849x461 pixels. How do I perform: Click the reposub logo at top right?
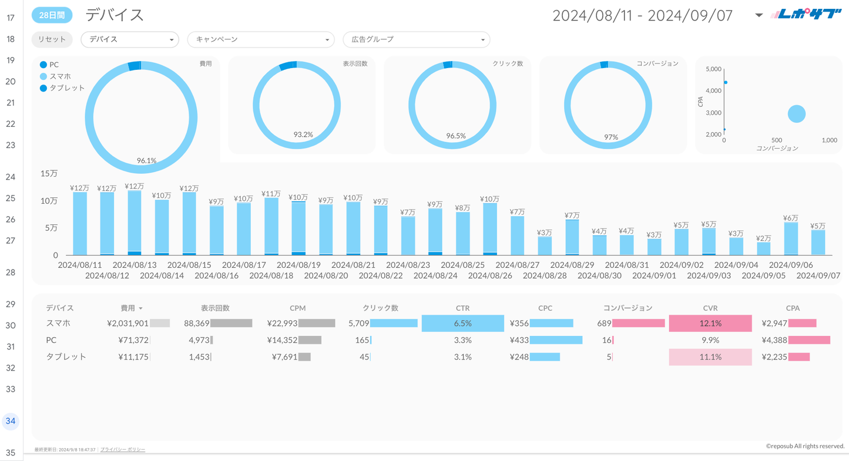click(x=806, y=15)
